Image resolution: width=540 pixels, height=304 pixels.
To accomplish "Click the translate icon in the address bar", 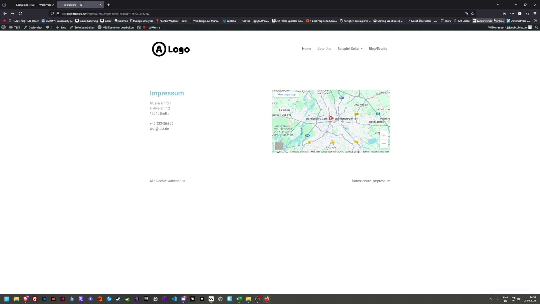I will coord(466,14).
